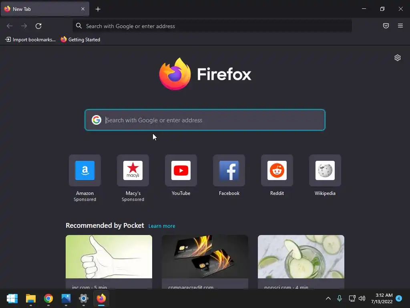Go back one page
Screen dimensions: 410x308
[x=10, y=26]
